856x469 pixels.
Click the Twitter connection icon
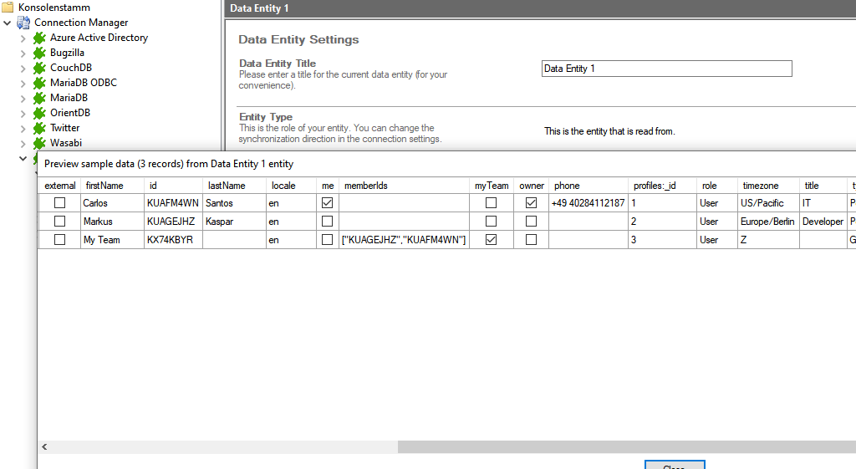[x=38, y=128]
